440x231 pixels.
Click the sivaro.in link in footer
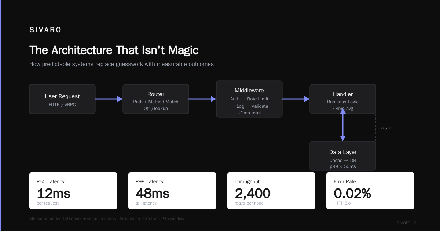click(406, 223)
